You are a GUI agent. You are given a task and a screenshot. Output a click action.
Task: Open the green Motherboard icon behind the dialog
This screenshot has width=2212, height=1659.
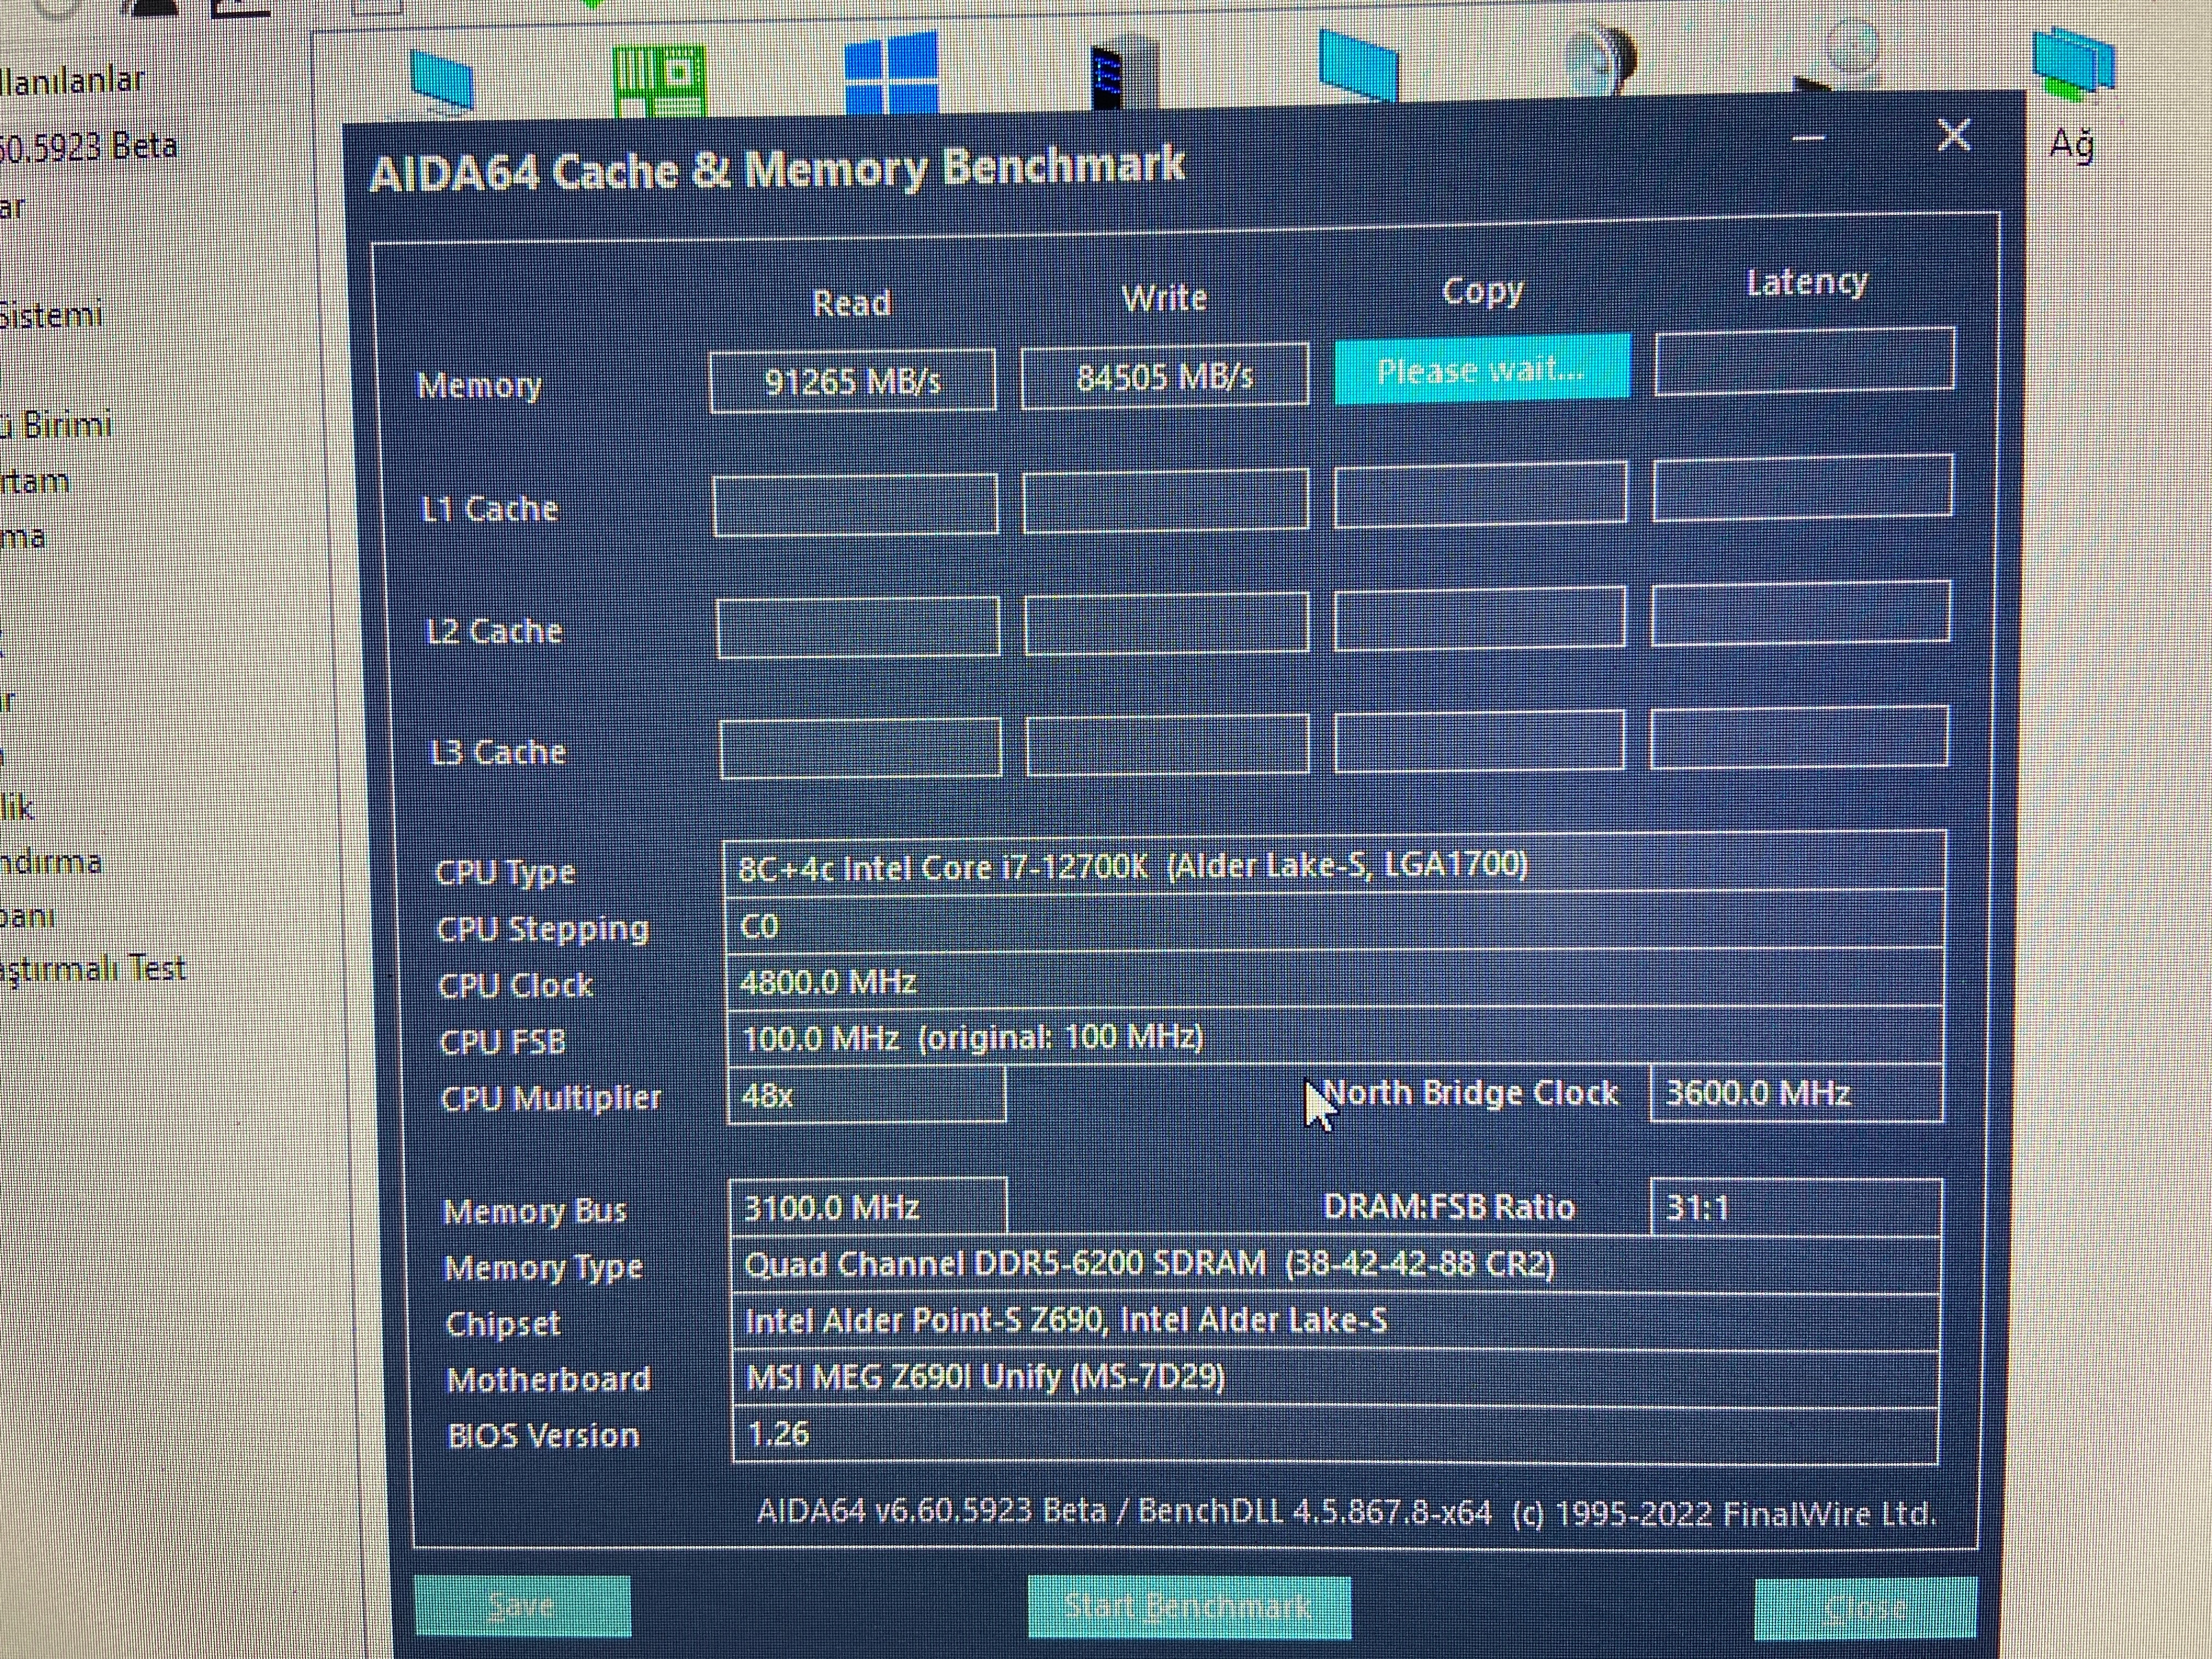click(x=659, y=80)
